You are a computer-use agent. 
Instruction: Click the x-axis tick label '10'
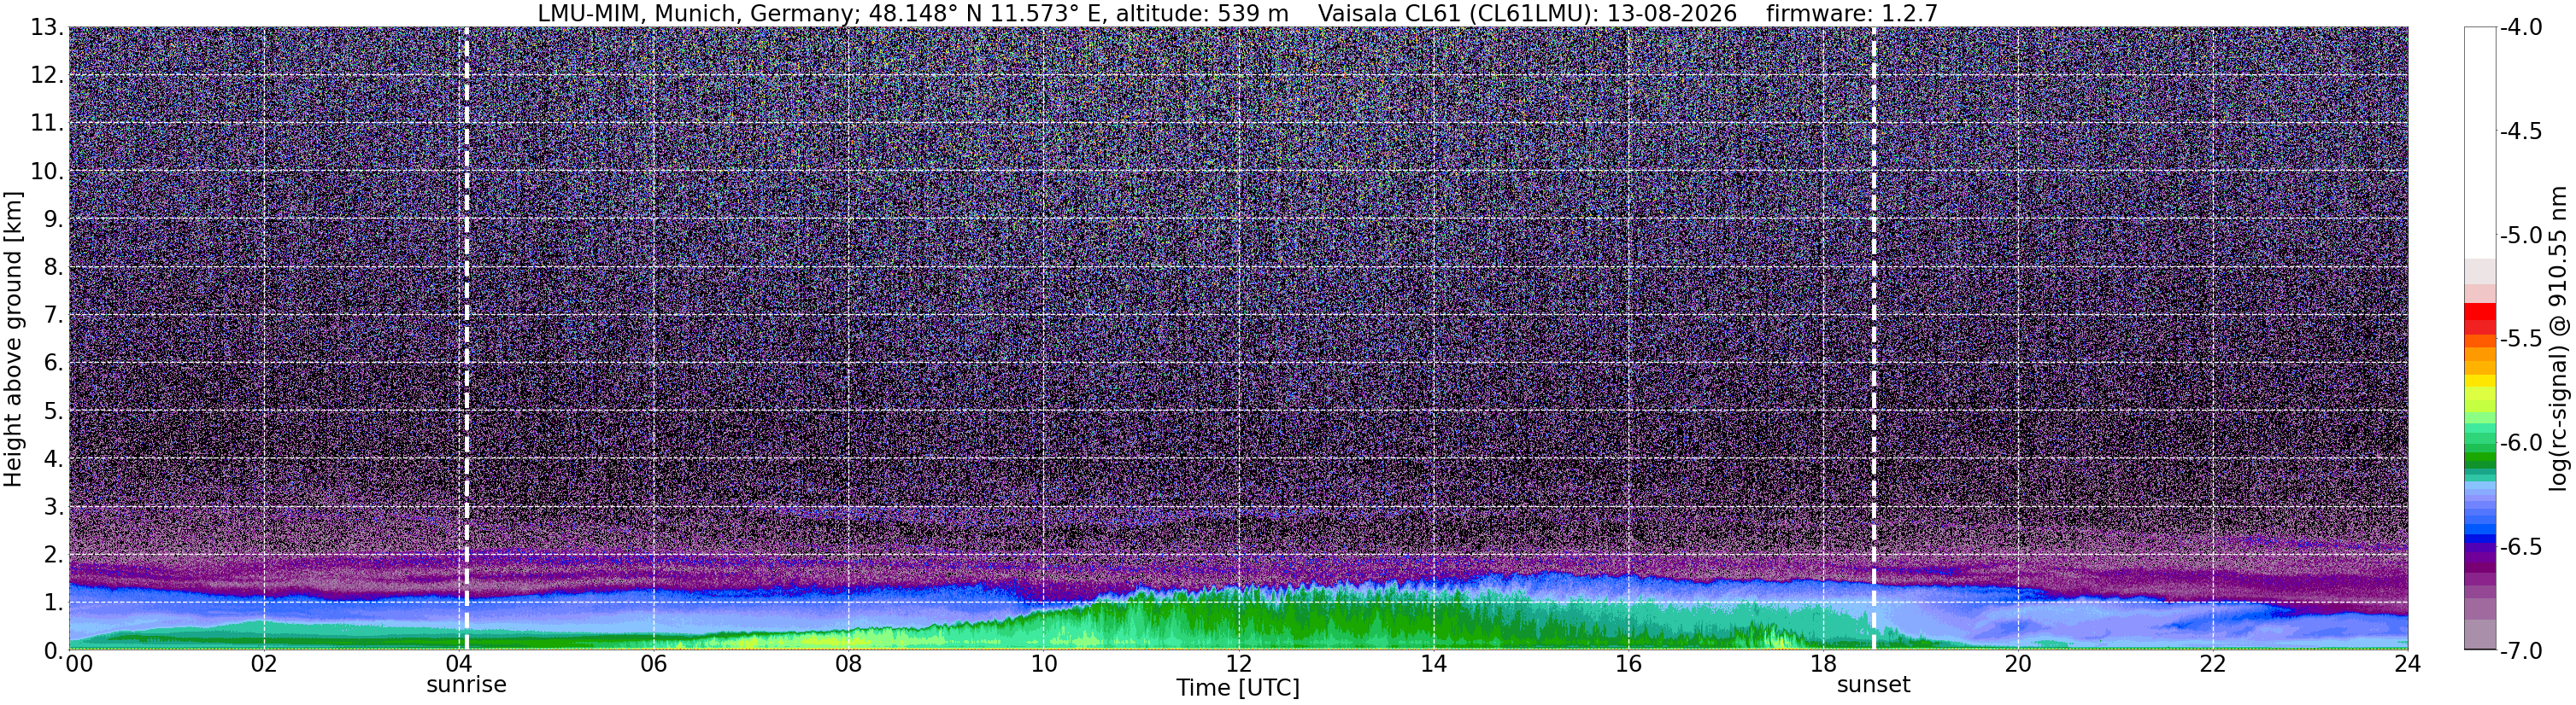1043,664
